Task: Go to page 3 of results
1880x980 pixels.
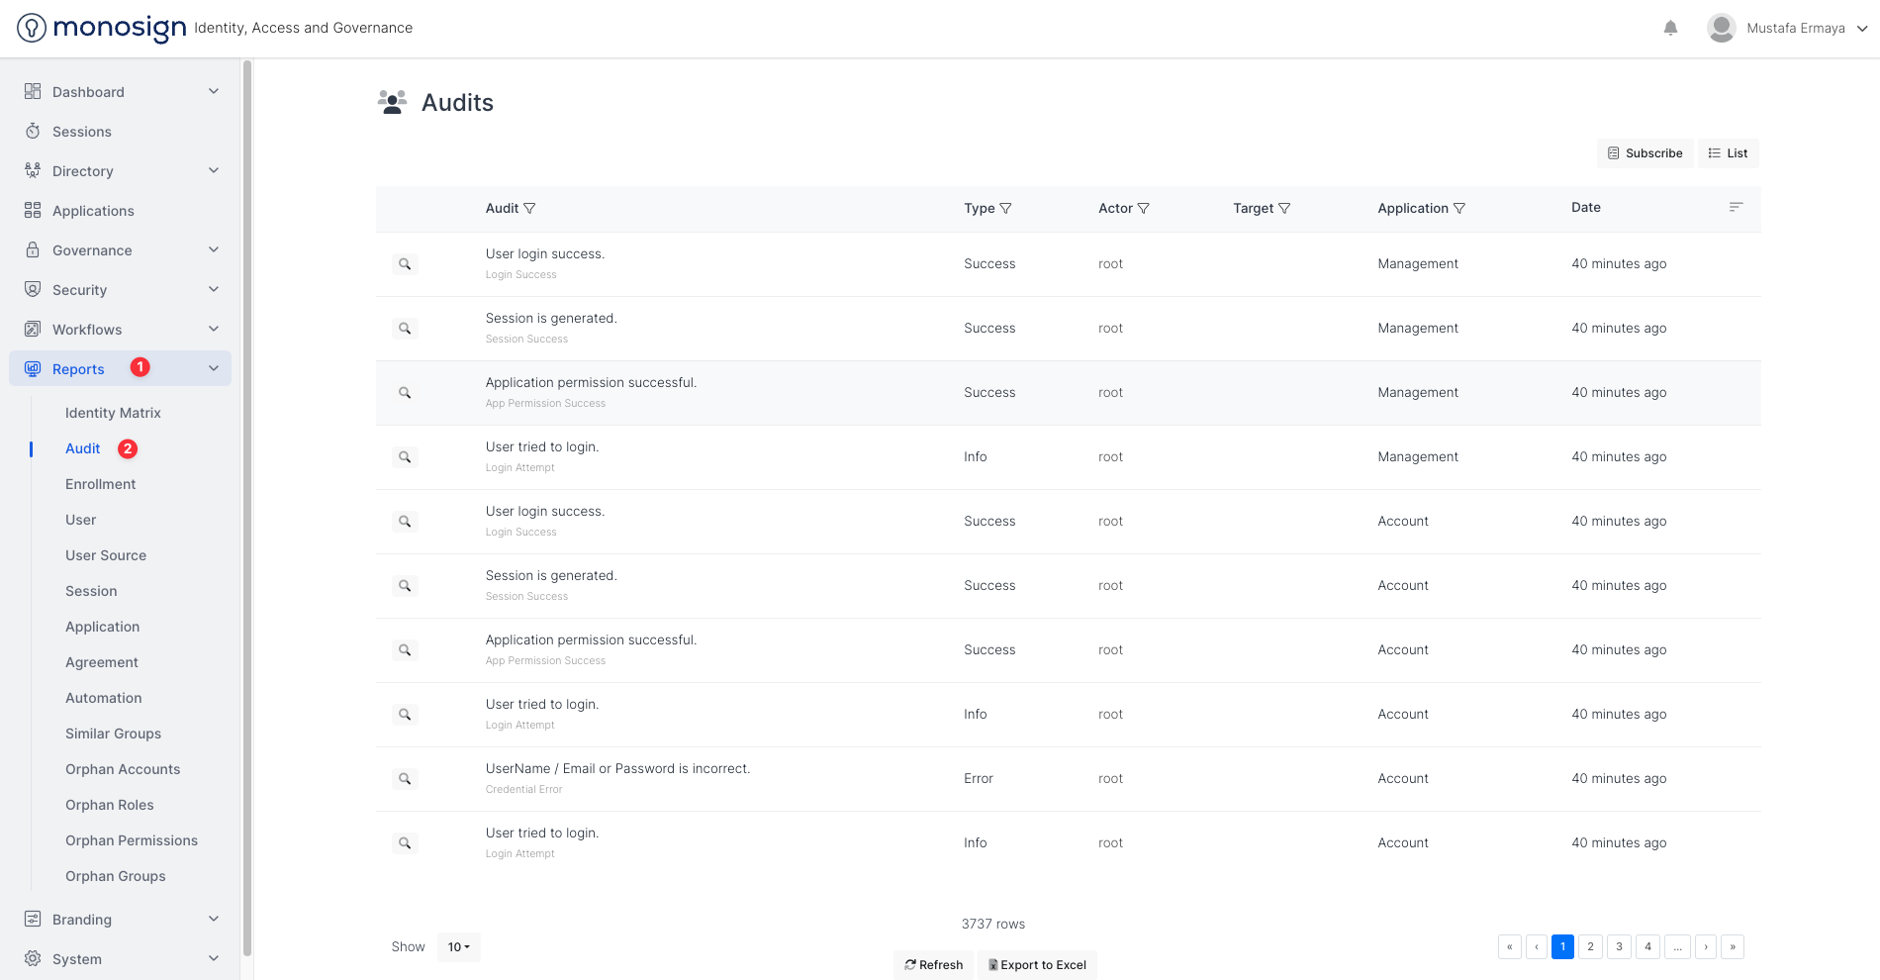Action: pos(1619,946)
